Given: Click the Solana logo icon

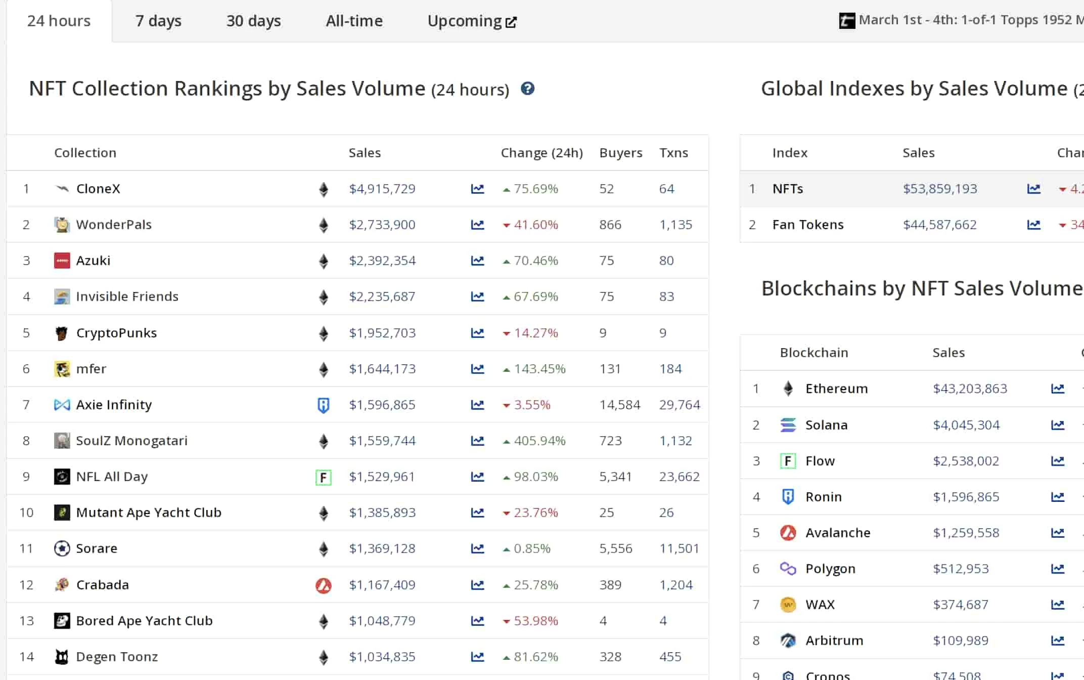Looking at the screenshot, I should pyautogui.click(x=788, y=425).
